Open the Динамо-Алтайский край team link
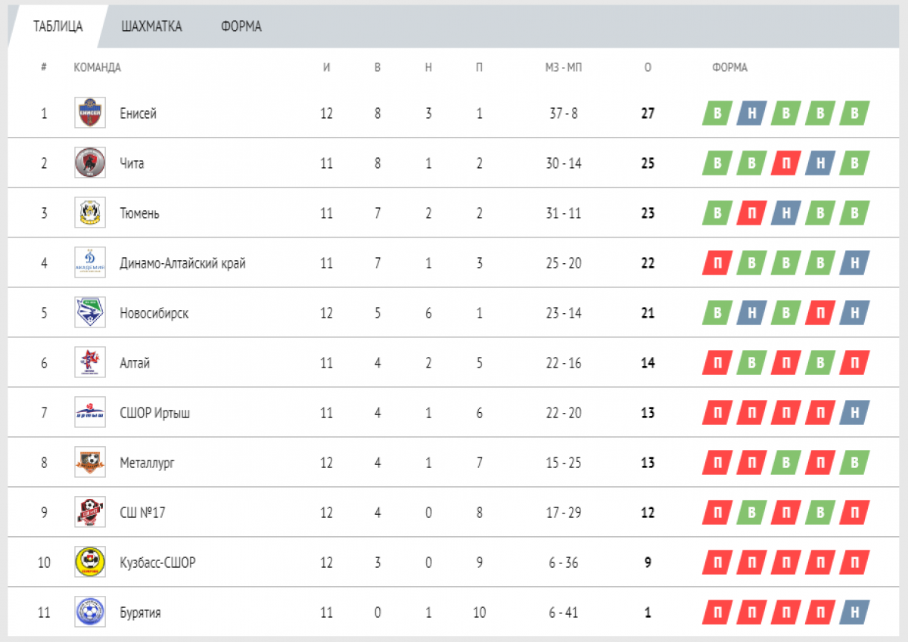Screen dimensions: 908x642 click(182, 263)
